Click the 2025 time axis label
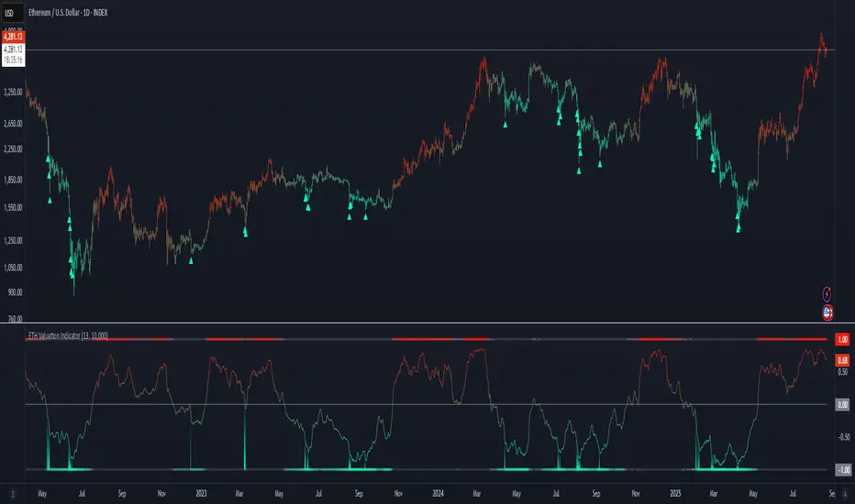 point(675,494)
